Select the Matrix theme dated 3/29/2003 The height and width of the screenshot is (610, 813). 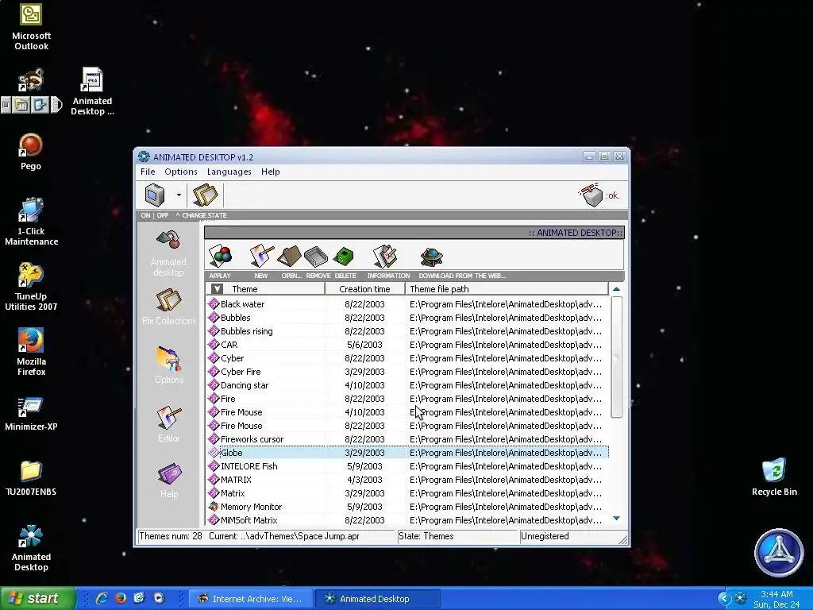[x=407, y=492]
